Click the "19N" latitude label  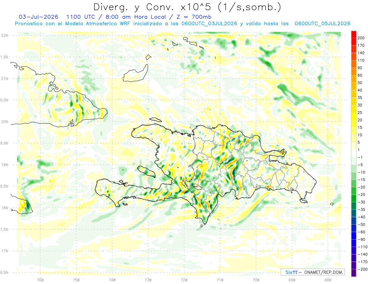(x=5, y=165)
